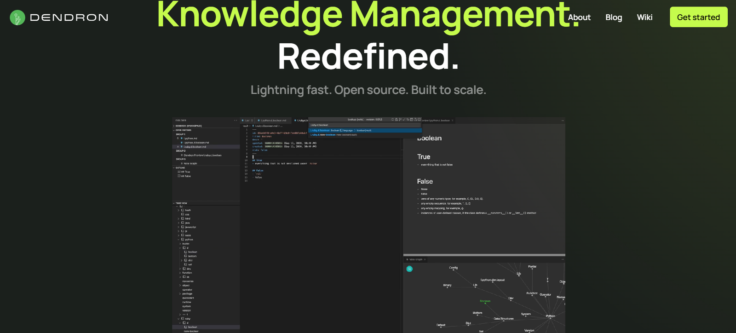Collapse the Outline section
Image resolution: width=736 pixels, height=333 pixels.
click(x=174, y=168)
